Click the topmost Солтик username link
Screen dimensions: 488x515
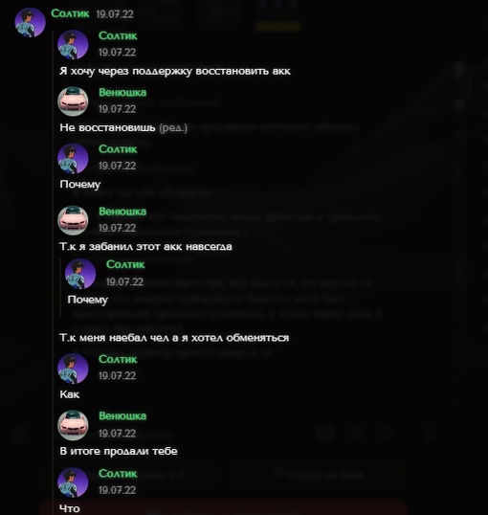(x=70, y=13)
